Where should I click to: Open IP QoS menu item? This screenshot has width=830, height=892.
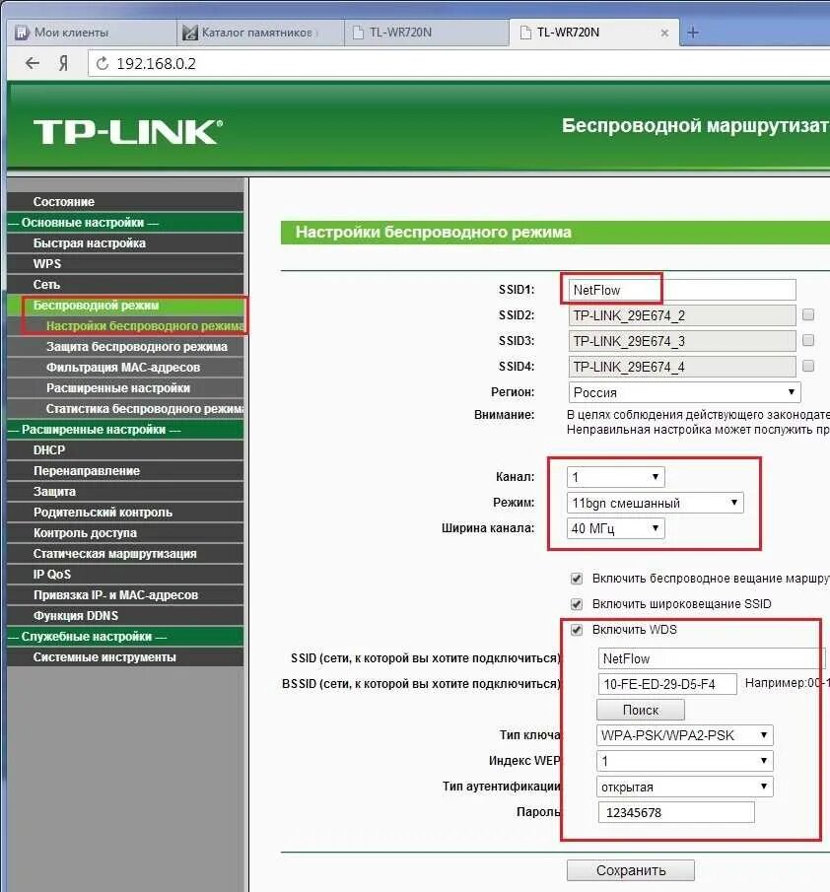[125, 574]
